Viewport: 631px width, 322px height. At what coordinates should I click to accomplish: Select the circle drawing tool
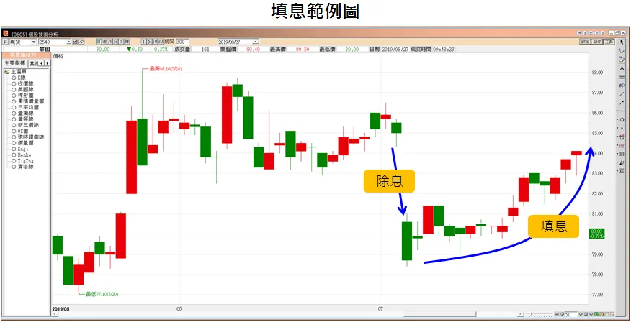(x=621, y=119)
